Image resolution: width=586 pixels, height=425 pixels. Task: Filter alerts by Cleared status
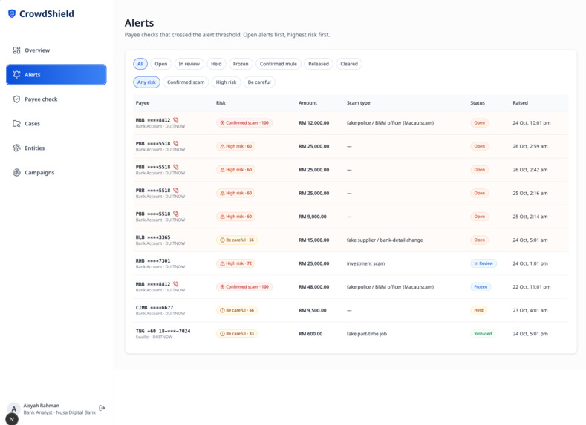(349, 64)
